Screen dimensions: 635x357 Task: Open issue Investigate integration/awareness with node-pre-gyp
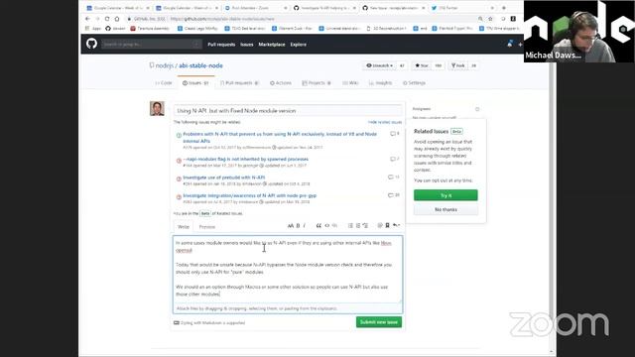click(249, 195)
